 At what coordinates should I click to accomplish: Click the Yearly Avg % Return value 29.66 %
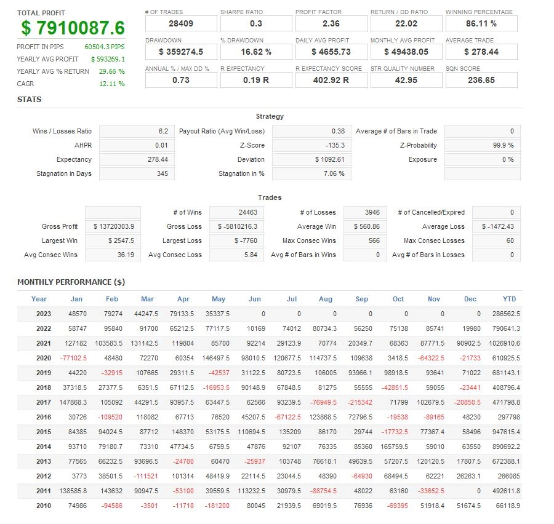tap(112, 72)
